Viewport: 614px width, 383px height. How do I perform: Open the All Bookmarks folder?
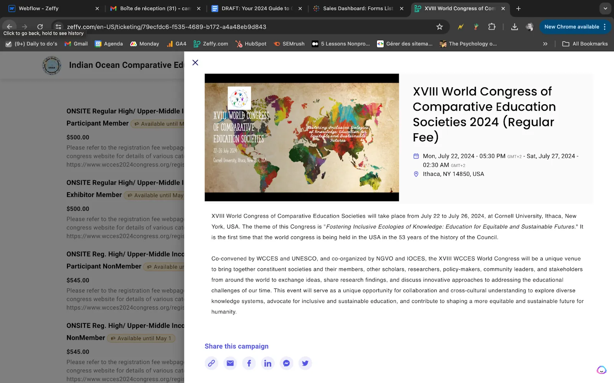pyautogui.click(x=585, y=44)
